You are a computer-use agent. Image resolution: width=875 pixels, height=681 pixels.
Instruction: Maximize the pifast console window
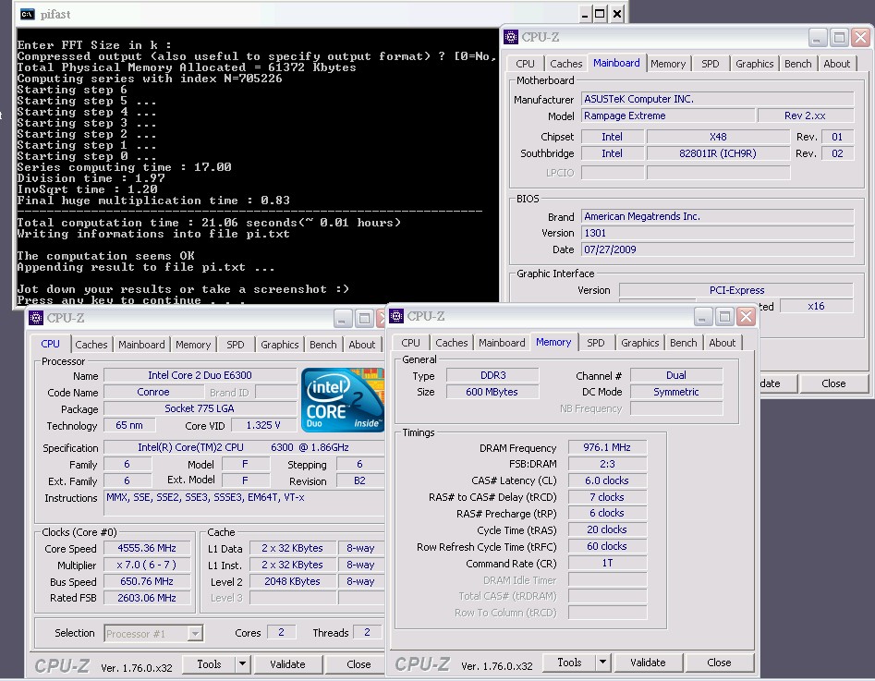600,14
